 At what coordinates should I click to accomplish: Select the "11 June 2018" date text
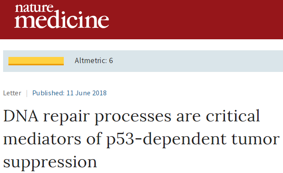pyautogui.click(x=87, y=93)
